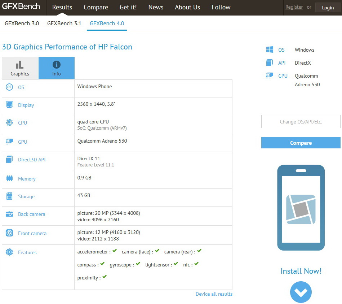Screen dimensions: 342x304
Task: Click the Front camera lens icon
Action: [9, 233]
